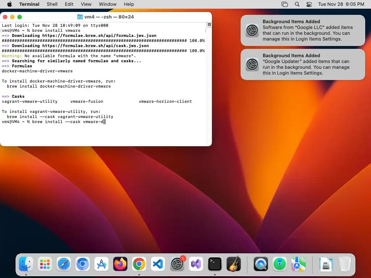The height and width of the screenshot is (278, 371).
Task: Click the Terminal window scrollbar track
Action: coord(209,86)
